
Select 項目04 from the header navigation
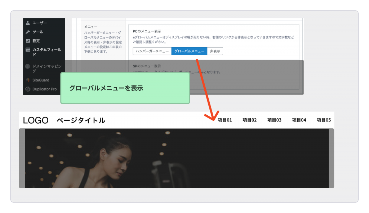[299, 120]
